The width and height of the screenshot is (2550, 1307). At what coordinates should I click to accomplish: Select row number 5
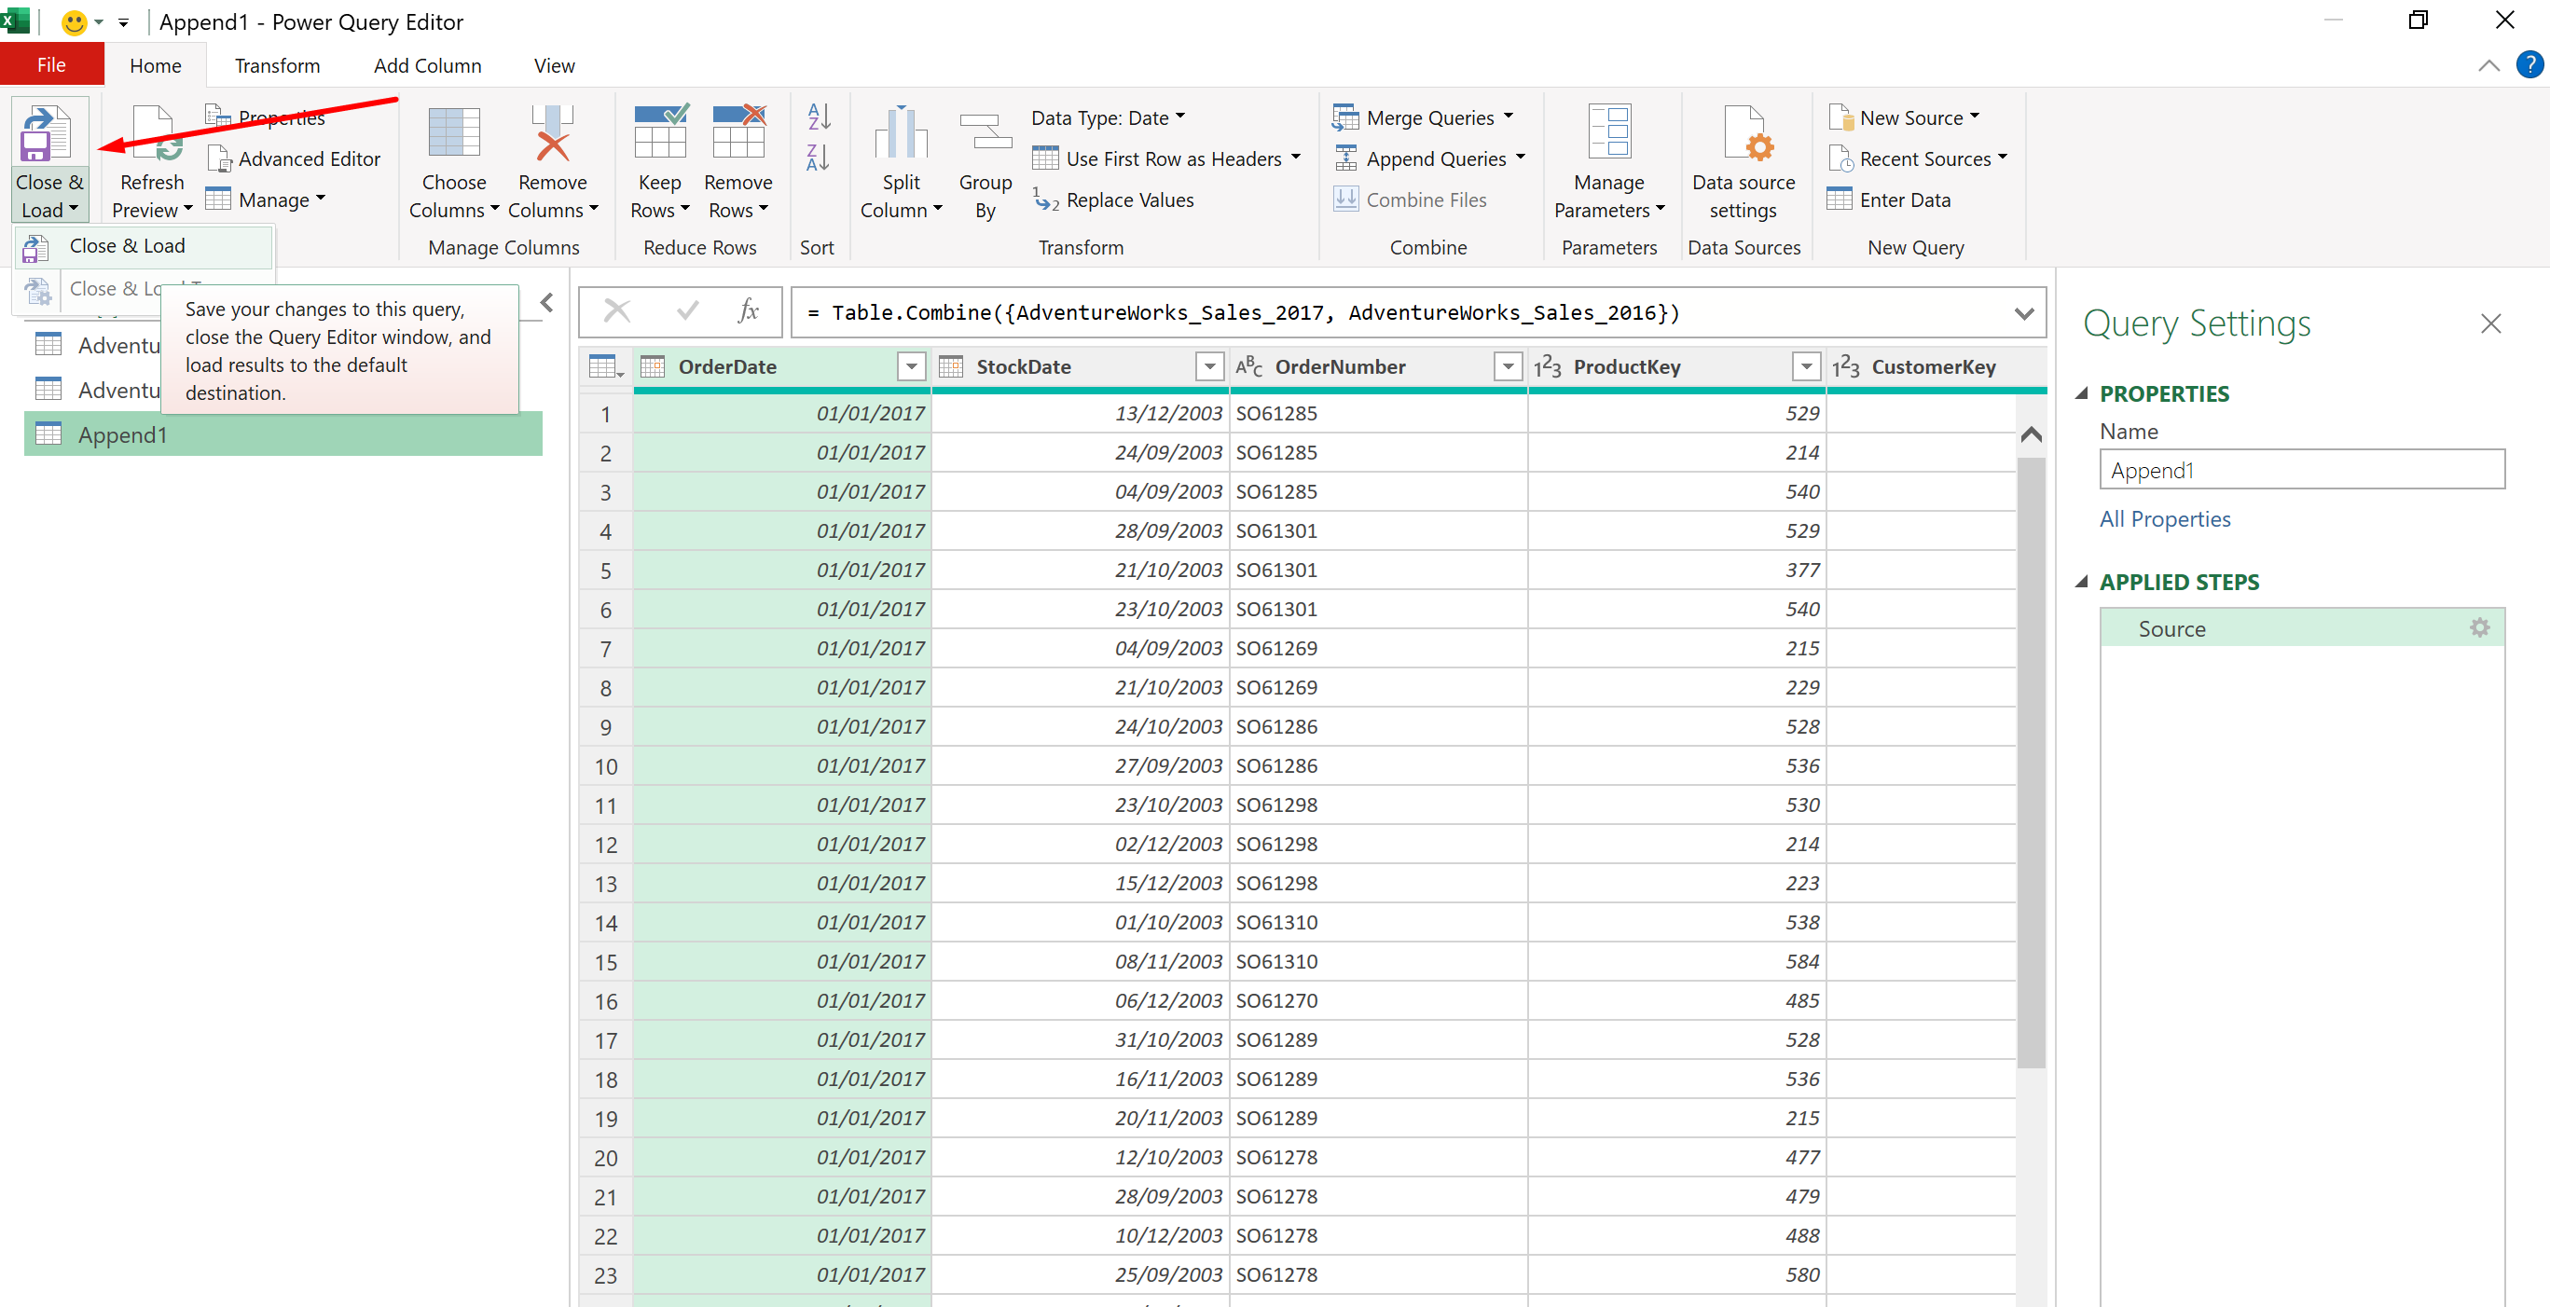[x=606, y=571]
